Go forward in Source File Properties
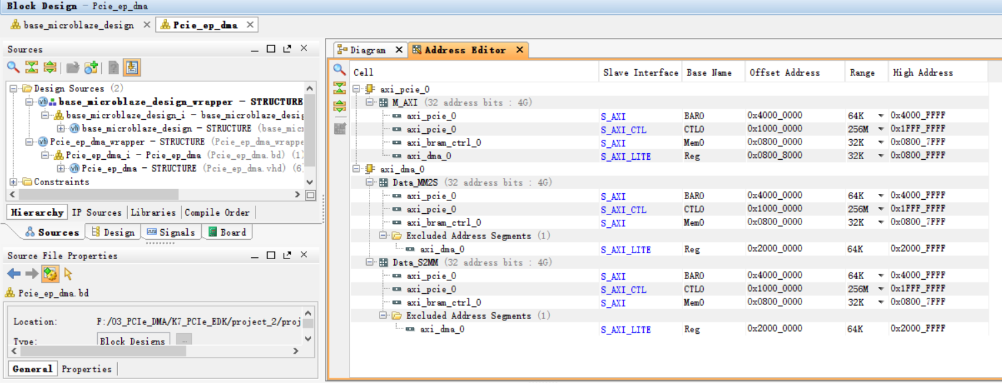The width and height of the screenshot is (1002, 383). click(31, 274)
